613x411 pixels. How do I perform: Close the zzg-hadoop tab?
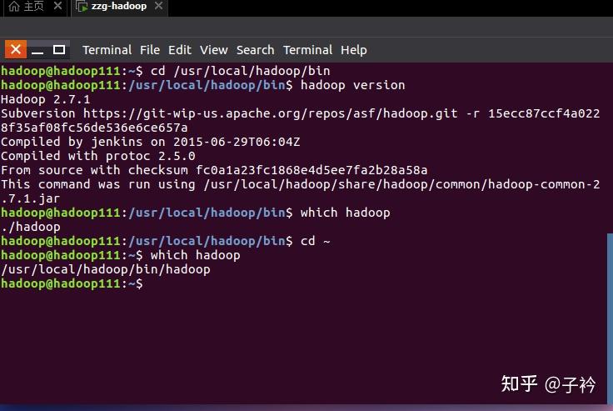tap(158, 7)
